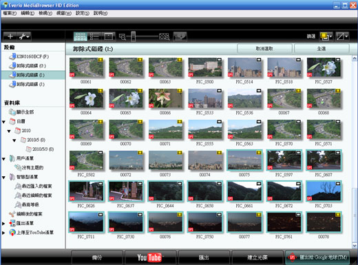The width and height of the screenshot is (358, 265).
Task: Click the 最高等級 smart list icon
Action: click(x=18, y=204)
